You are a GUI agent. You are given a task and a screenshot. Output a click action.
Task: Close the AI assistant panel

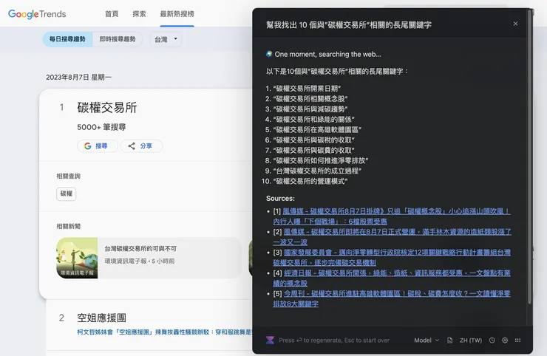(516, 24)
